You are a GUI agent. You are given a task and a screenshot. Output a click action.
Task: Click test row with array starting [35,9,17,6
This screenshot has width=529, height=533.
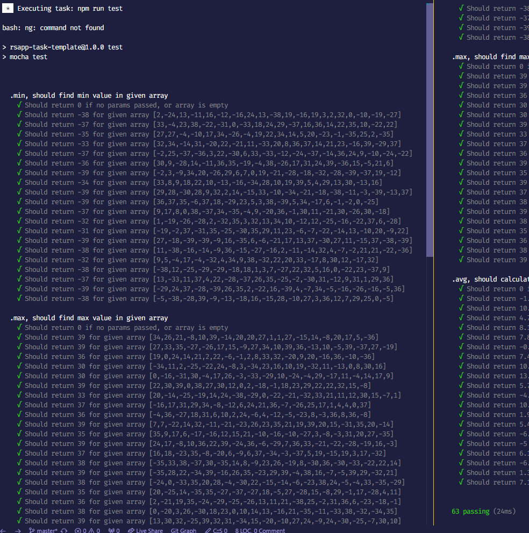coord(205,434)
